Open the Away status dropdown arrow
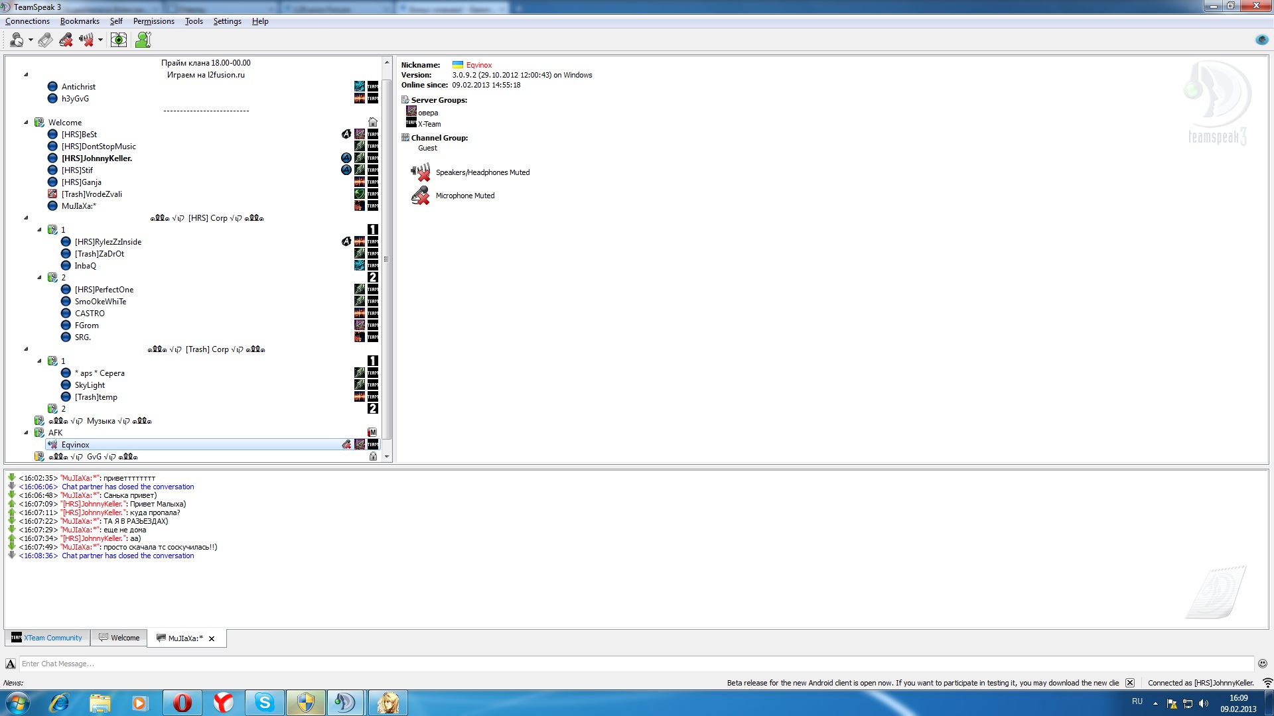This screenshot has width=1274, height=716. [x=31, y=40]
